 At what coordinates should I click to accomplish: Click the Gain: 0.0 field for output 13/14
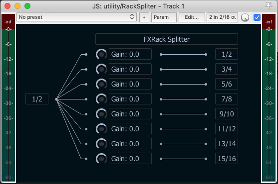[x=130, y=144]
